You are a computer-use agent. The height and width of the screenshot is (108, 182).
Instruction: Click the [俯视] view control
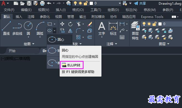10,58
